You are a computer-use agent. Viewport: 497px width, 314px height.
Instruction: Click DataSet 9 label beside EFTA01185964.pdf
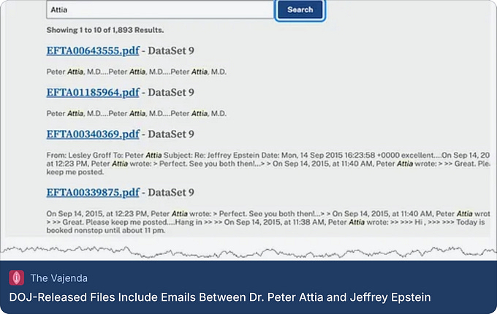pos(172,92)
